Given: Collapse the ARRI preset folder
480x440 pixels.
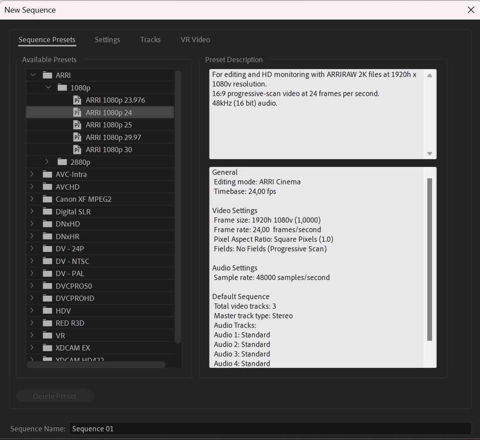Looking at the screenshot, I should 33,75.
